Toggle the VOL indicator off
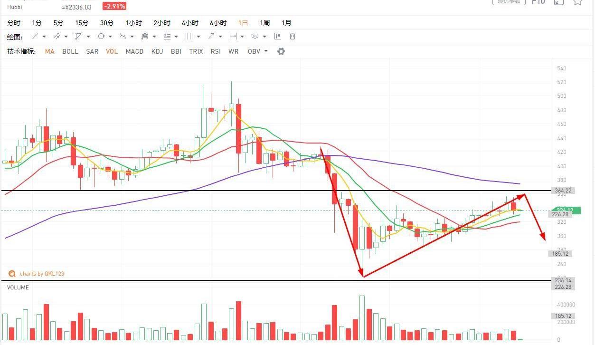The width and height of the screenshot is (595, 345). click(112, 51)
